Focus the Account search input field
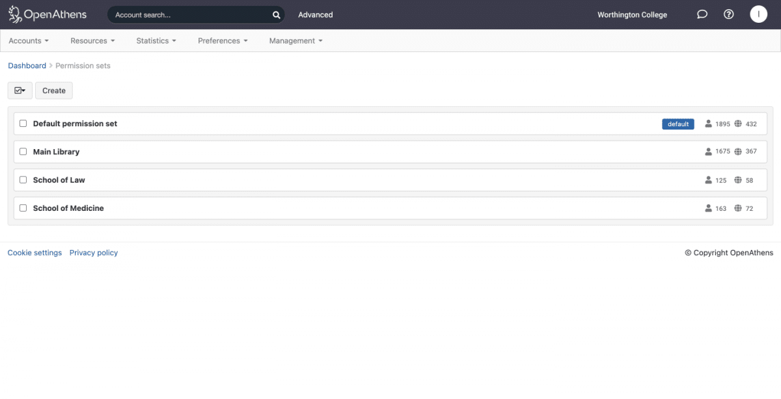 [189, 15]
